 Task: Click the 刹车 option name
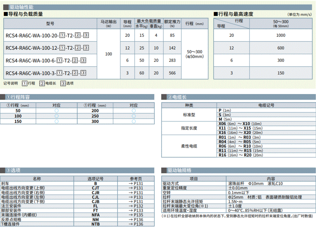click(x=5, y=184)
